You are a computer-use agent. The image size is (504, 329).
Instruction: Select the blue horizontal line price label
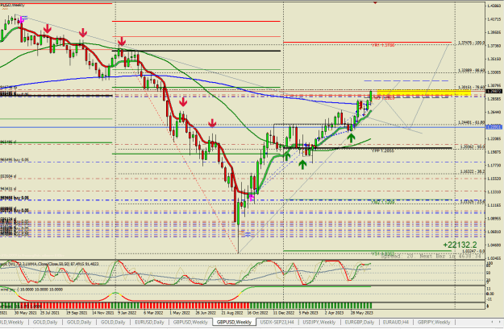coord(494,127)
